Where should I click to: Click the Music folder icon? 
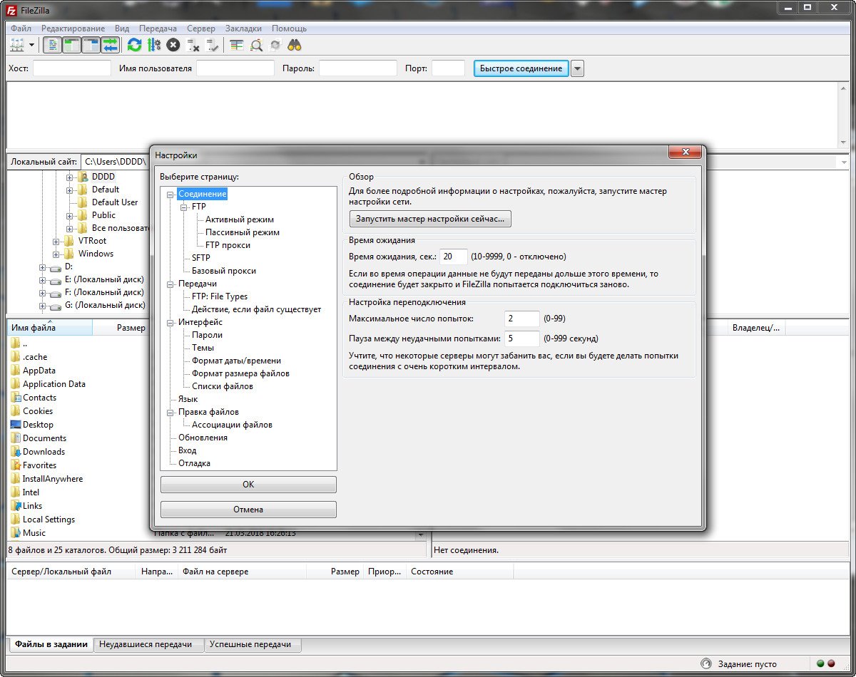(x=16, y=533)
